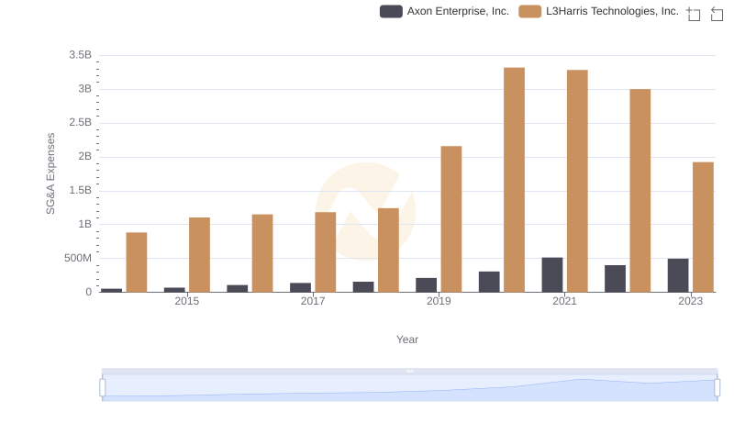This screenshot has height=423, width=734.
Task: Click the 3B y-axis label
Action: (84, 89)
